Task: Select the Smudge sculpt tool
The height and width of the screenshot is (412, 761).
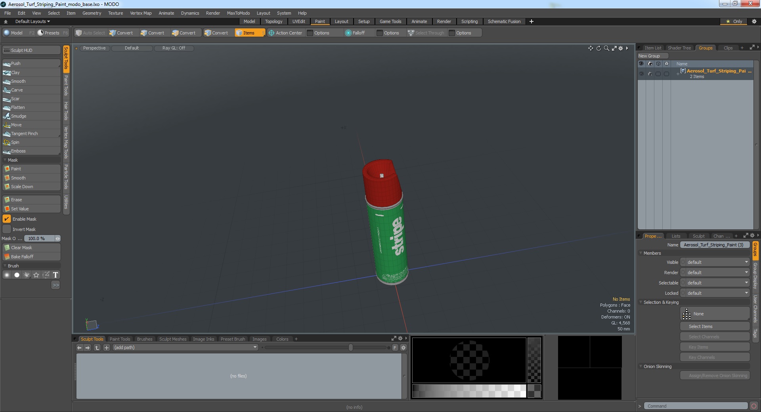Action: coord(31,116)
